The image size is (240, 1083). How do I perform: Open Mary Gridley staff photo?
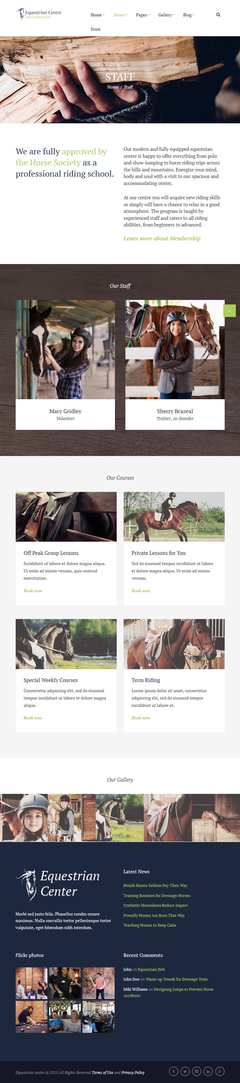(x=65, y=349)
